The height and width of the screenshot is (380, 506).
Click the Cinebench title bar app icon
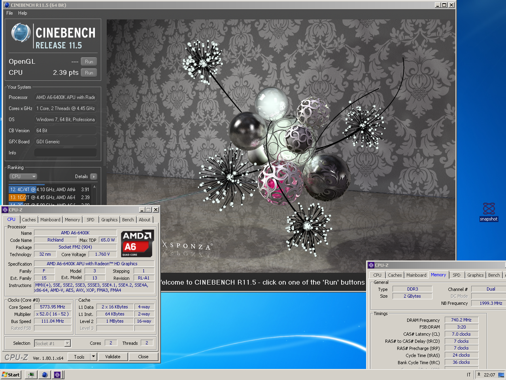tap(6, 5)
